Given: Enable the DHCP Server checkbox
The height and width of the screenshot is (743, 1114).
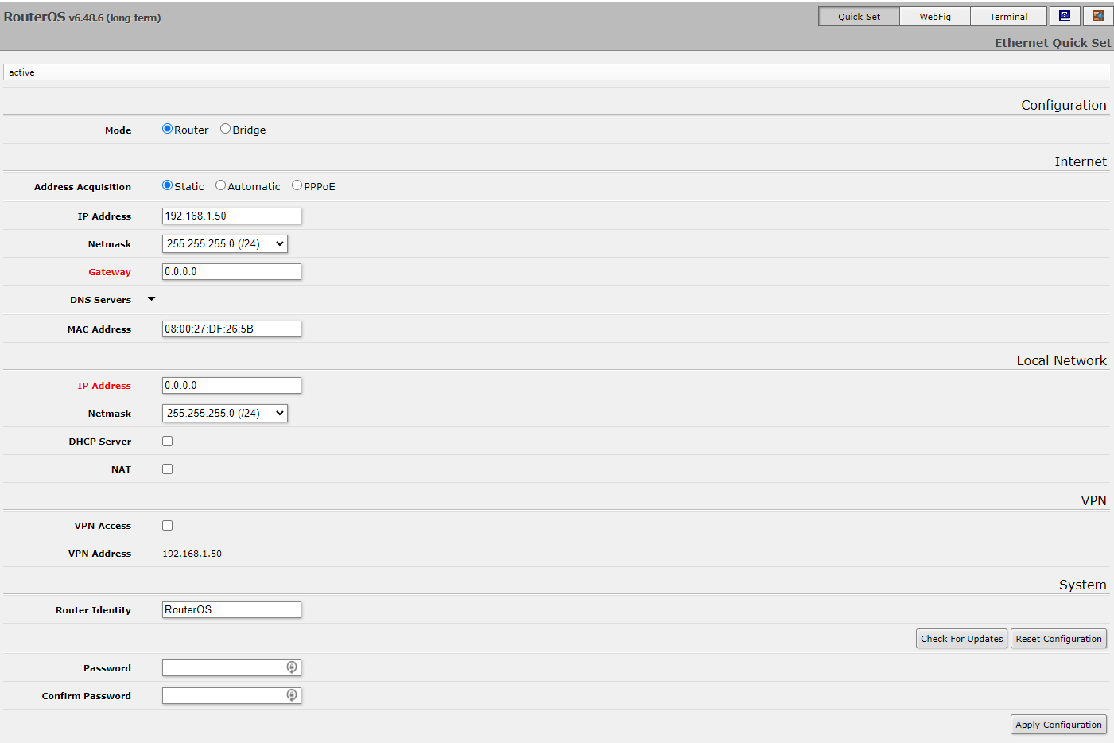Looking at the screenshot, I should (x=167, y=441).
